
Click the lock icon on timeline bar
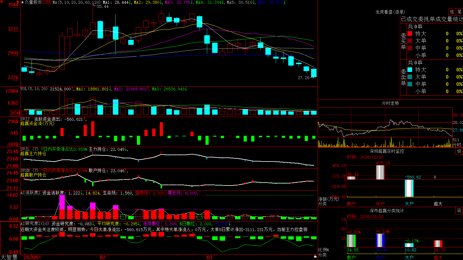coord(315,257)
